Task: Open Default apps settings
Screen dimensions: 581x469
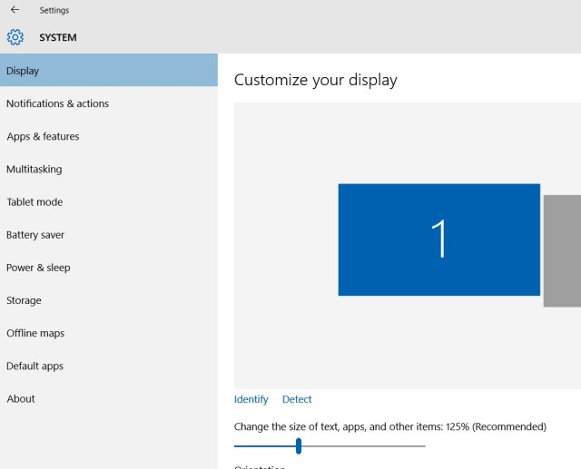Action: coord(34,366)
